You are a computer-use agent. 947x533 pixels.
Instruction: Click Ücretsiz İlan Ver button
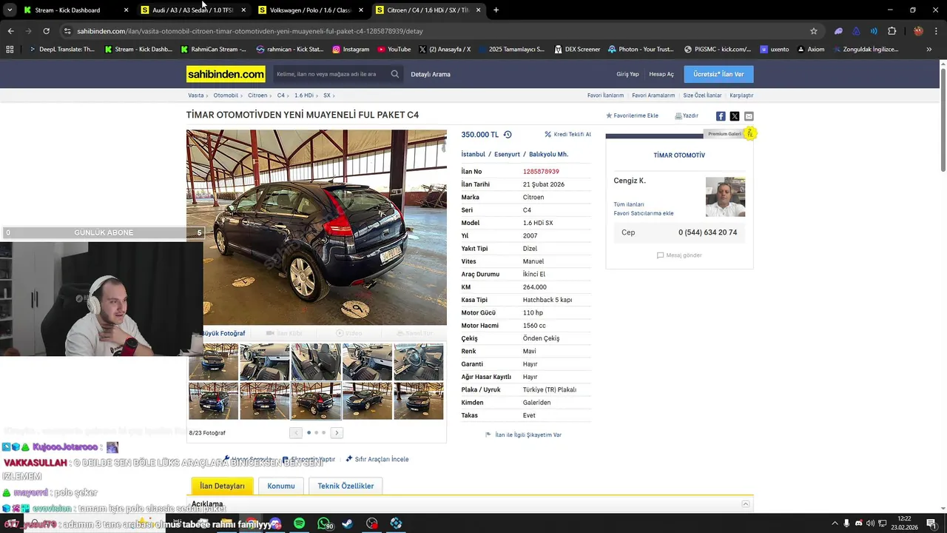point(718,74)
